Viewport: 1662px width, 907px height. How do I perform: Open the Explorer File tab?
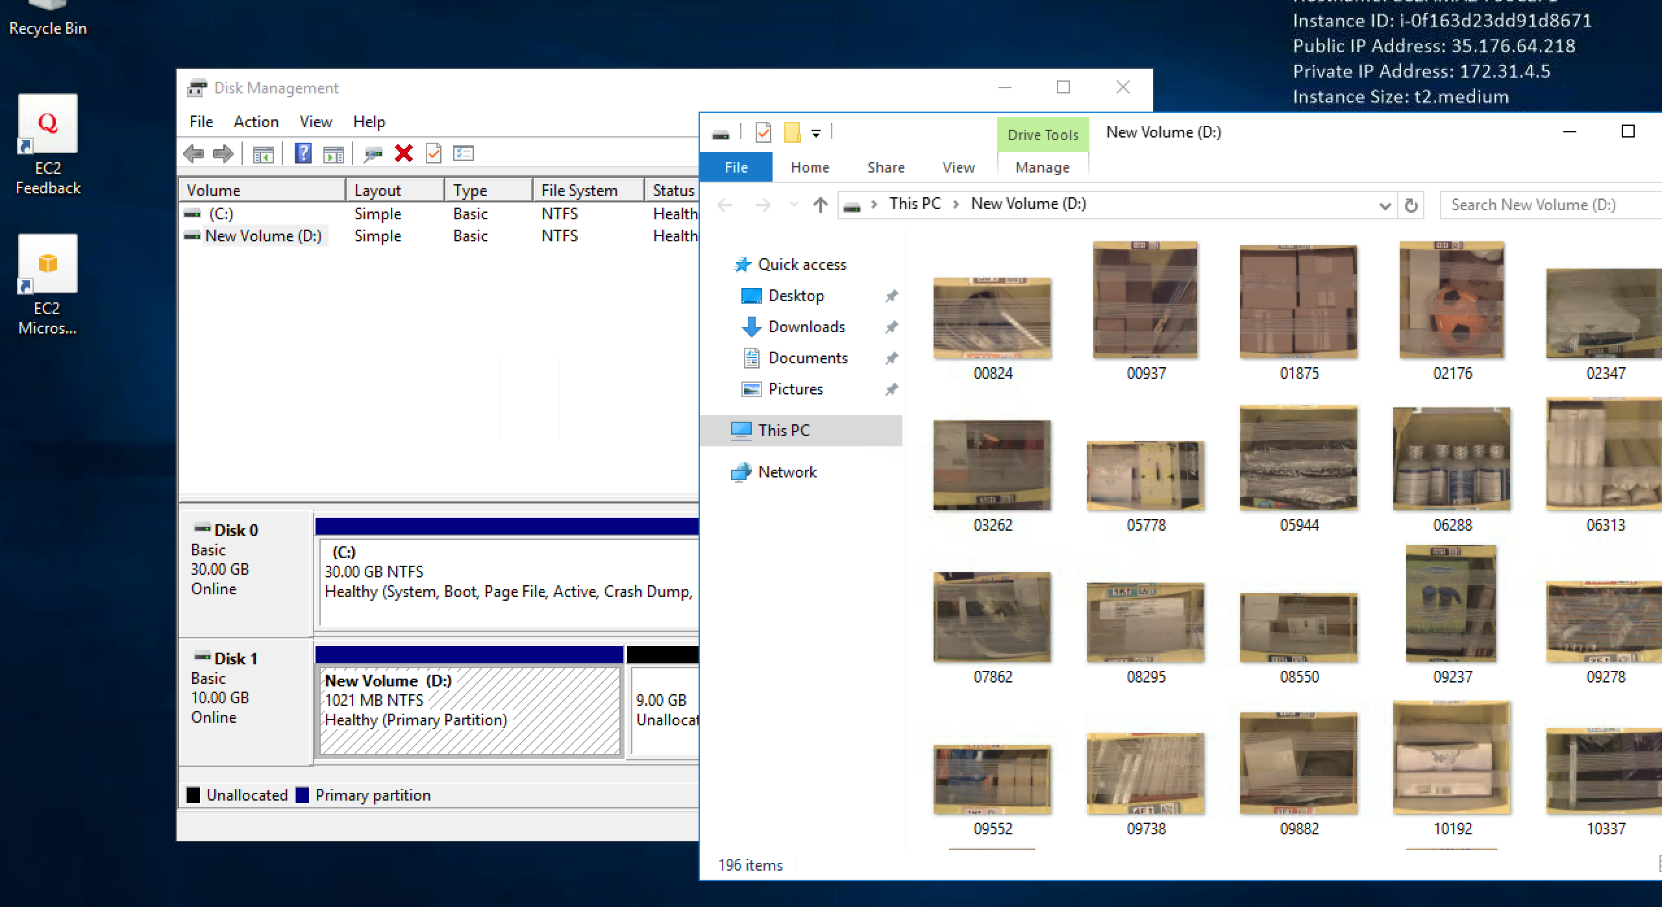point(736,167)
